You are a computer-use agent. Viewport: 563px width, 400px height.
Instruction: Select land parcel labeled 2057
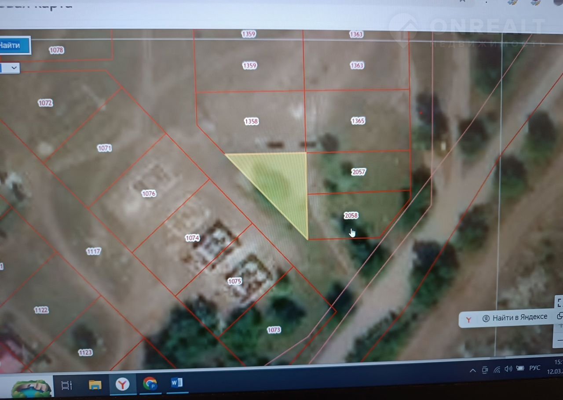tap(358, 172)
